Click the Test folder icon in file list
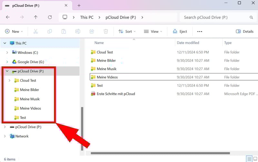This screenshot has width=258, height=162. click(93, 85)
